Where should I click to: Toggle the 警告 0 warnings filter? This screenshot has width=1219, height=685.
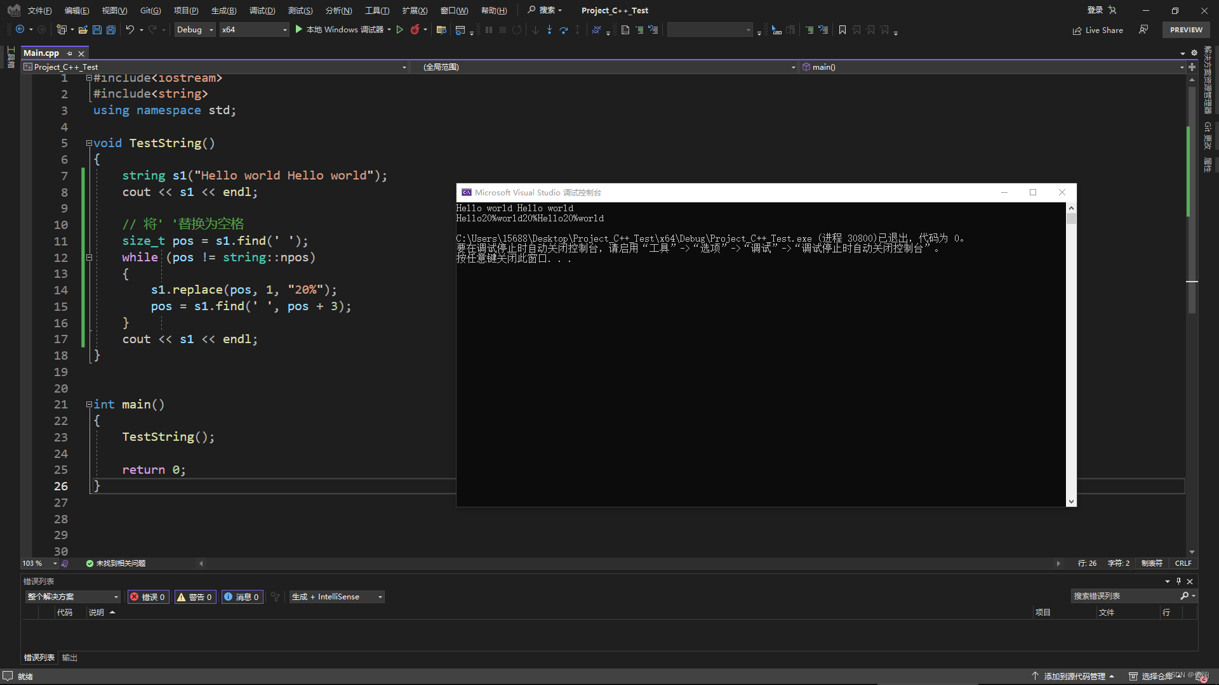click(x=194, y=597)
